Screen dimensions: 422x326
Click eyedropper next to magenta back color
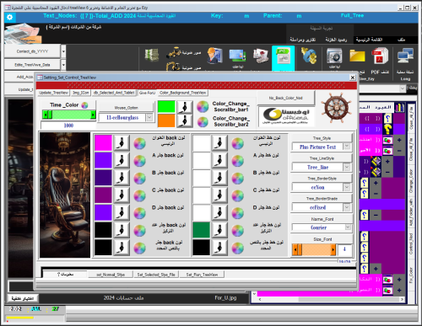[122, 143]
